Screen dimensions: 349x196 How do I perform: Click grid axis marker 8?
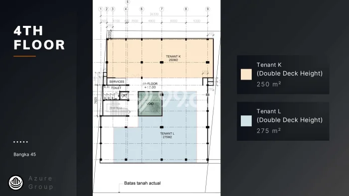[x=186, y=9]
